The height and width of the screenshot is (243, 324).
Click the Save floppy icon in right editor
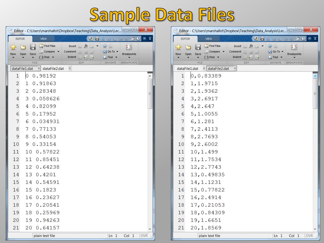tap(198, 47)
